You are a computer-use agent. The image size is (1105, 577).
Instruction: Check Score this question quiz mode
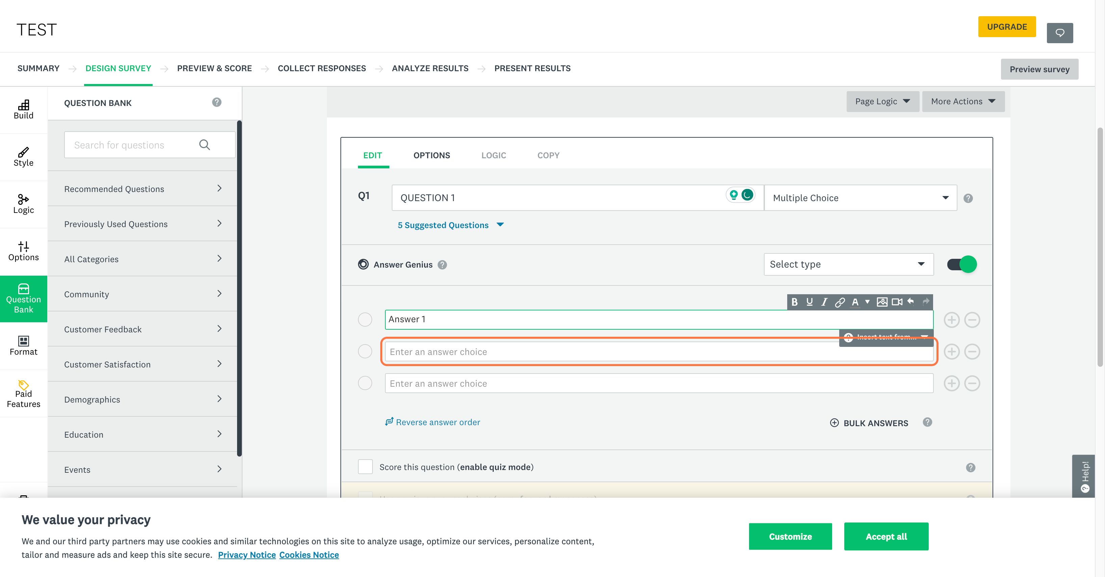pyautogui.click(x=365, y=467)
